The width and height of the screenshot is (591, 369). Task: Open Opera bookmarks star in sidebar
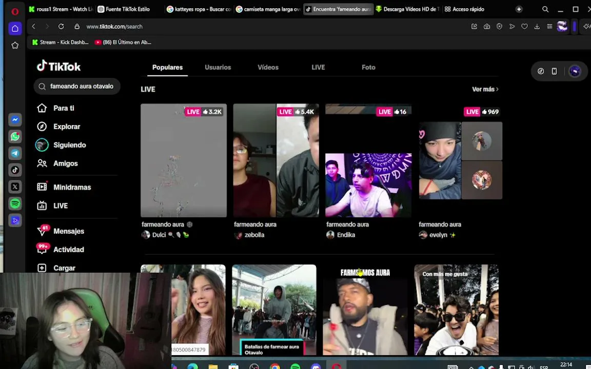click(15, 45)
